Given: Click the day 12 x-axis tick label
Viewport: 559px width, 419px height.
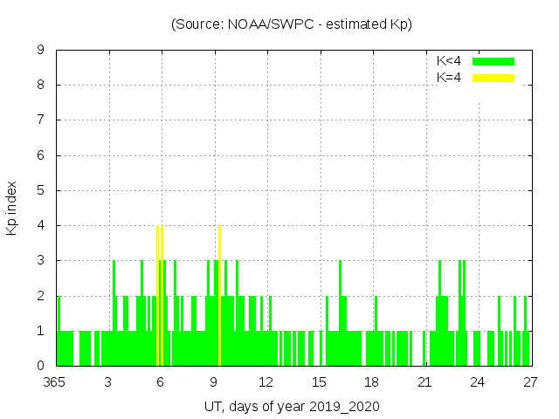Looking at the screenshot, I should tap(266, 382).
